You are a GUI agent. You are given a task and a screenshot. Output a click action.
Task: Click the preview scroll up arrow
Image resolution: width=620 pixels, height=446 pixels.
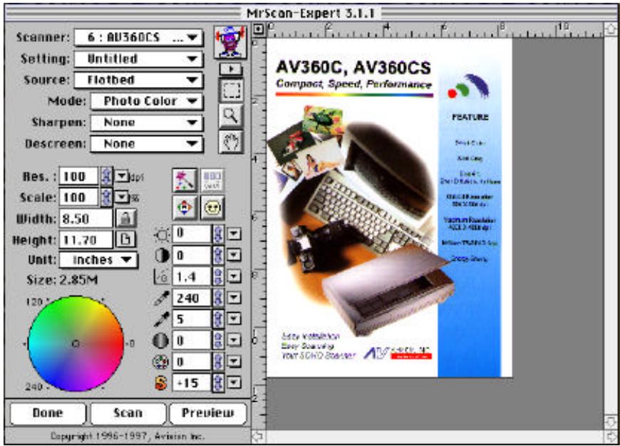tap(611, 29)
